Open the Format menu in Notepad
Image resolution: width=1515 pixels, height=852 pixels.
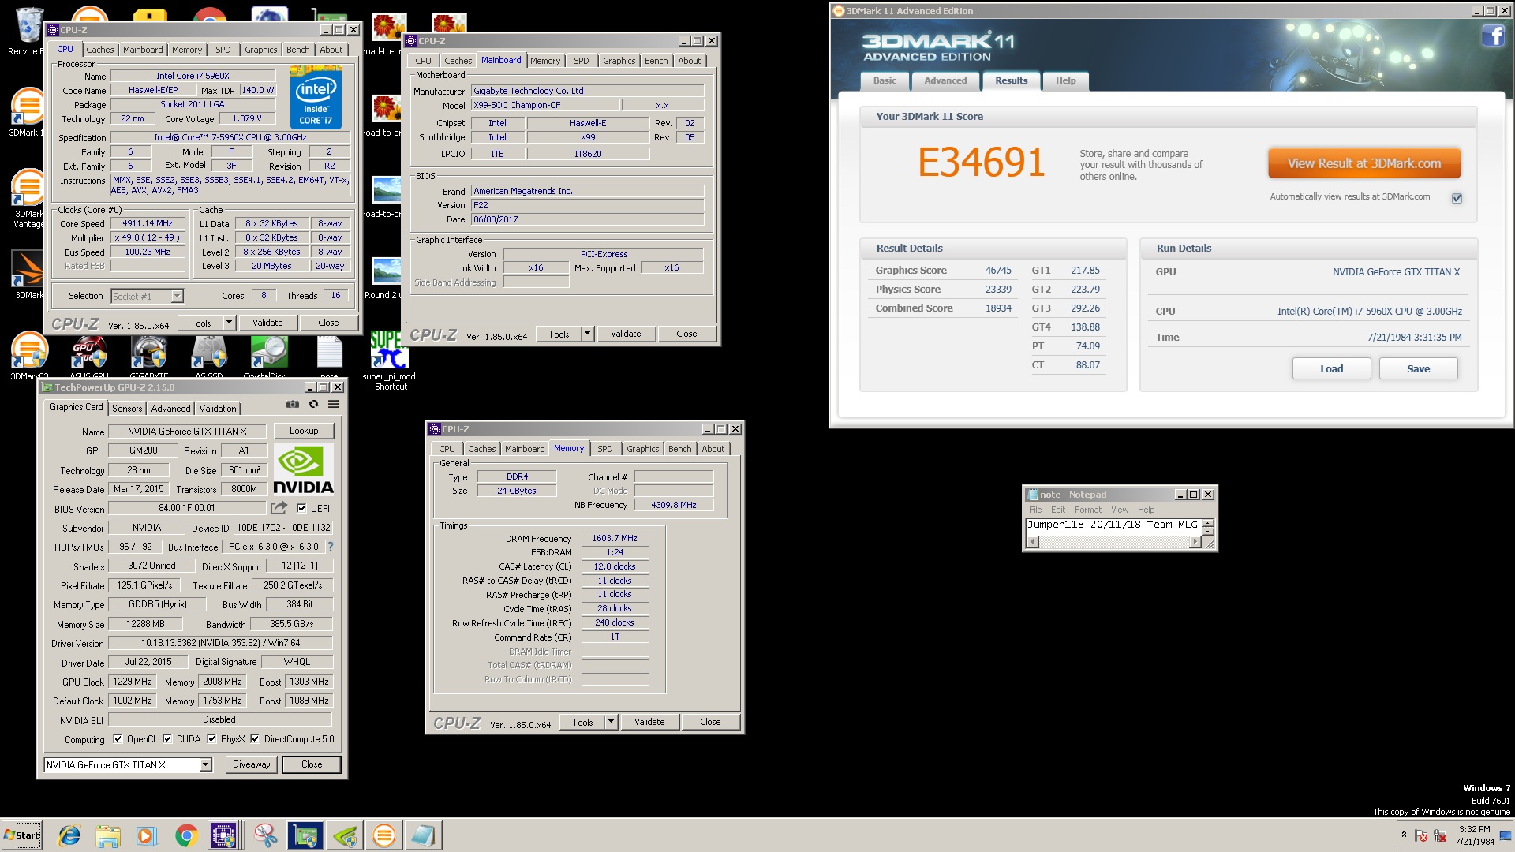(x=1087, y=510)
